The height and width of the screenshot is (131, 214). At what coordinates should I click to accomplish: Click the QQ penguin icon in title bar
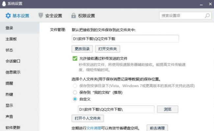click(x=4, y=4)
